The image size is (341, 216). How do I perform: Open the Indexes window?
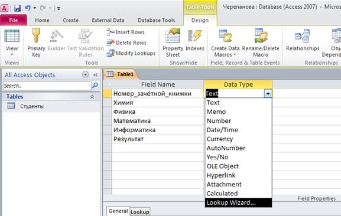195,40
